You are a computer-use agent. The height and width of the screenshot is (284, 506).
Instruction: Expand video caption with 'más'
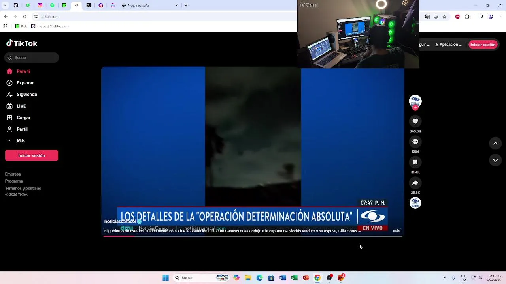coord(396,231)
